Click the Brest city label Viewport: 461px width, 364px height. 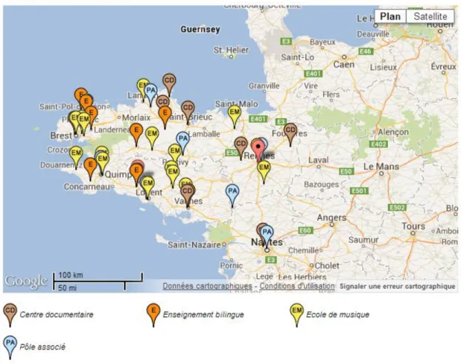tap(61, 135)
